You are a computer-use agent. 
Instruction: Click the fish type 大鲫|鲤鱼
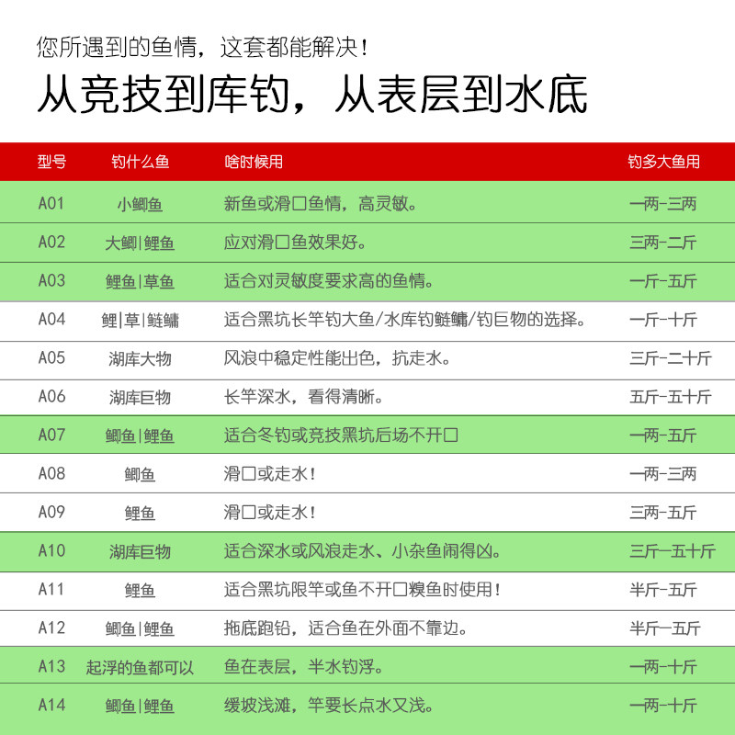(x=140, y=243)
